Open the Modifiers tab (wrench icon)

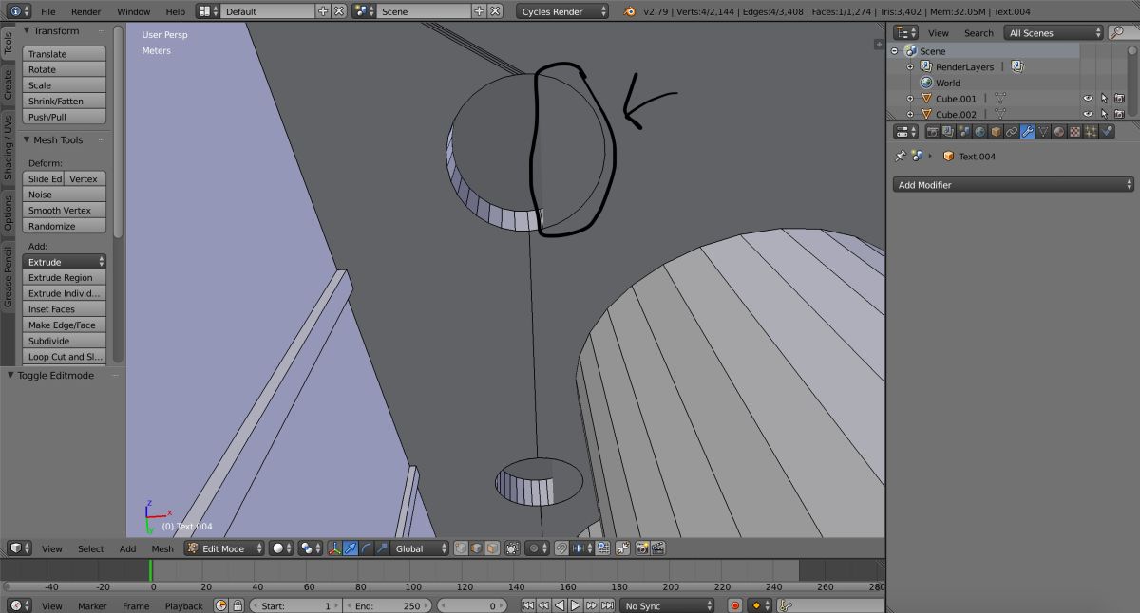point(1028,132)
